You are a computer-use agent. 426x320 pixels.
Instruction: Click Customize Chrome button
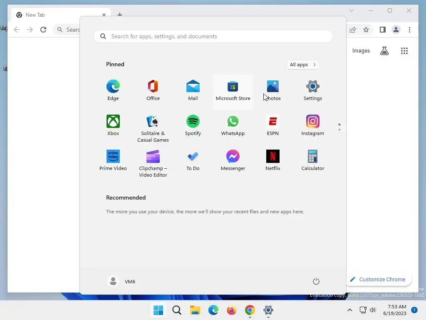378,280
